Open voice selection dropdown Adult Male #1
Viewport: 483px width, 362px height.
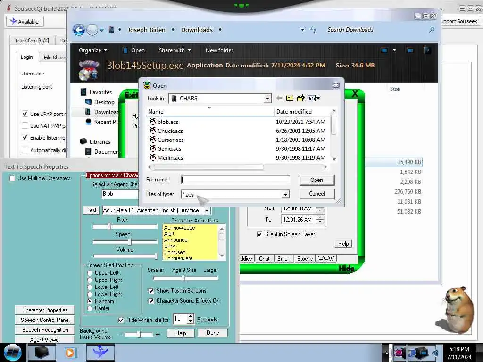(x=207, y=211)
